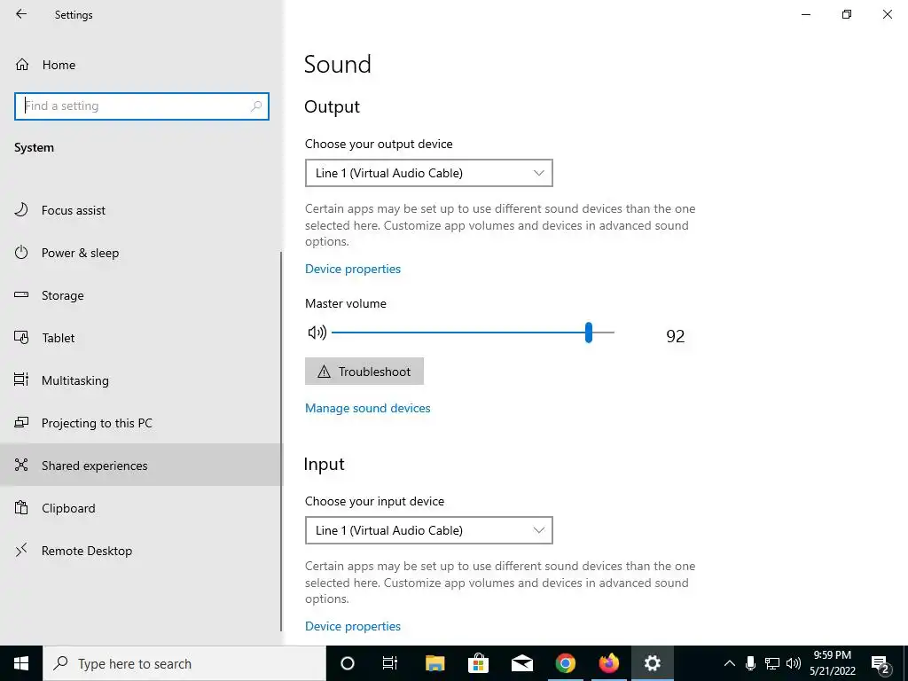Select Remote Desktop settings page

point(140,551)
